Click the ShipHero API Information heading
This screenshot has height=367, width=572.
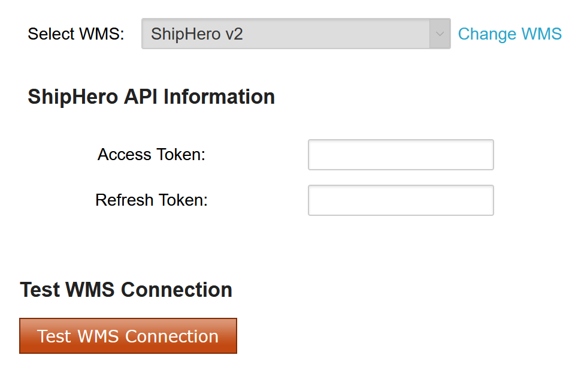(151, 97)
